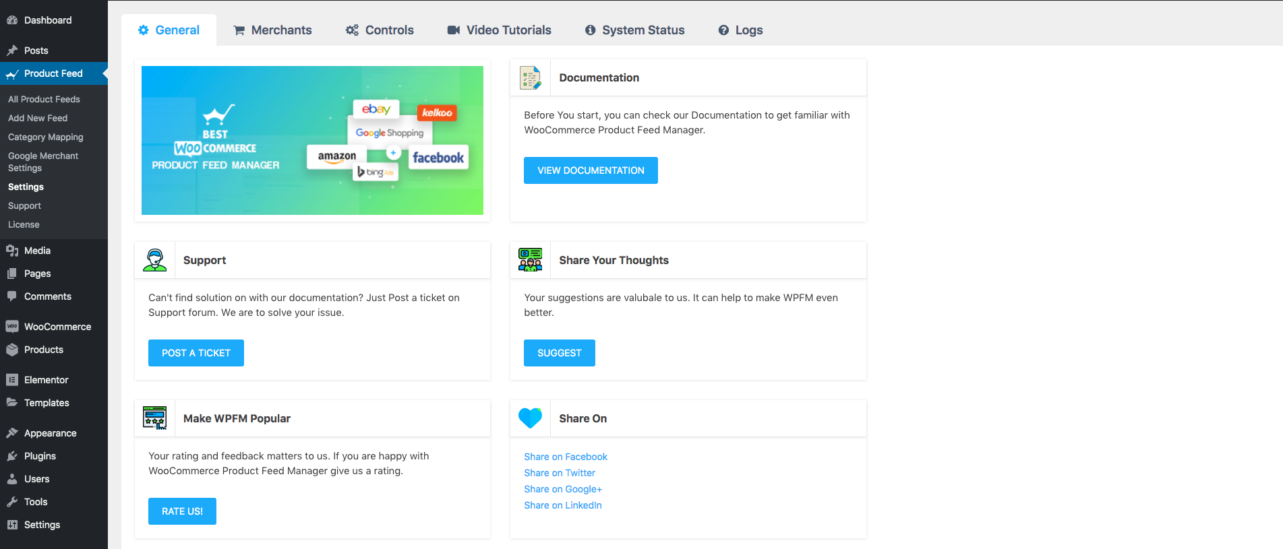Click the Make WPFM Popular rating icon

(x=155, y=418)
